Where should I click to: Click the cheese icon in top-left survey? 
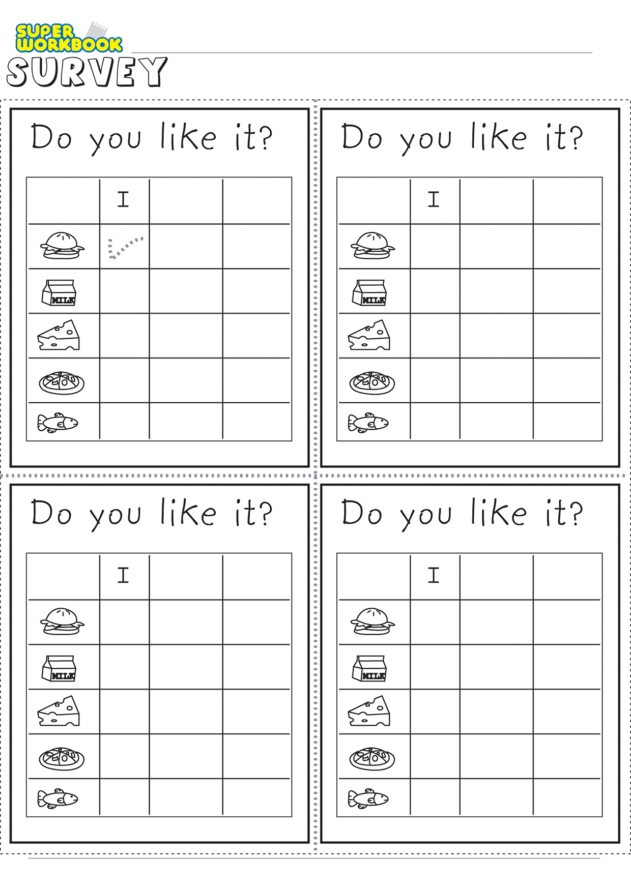(x=59, y=335)
